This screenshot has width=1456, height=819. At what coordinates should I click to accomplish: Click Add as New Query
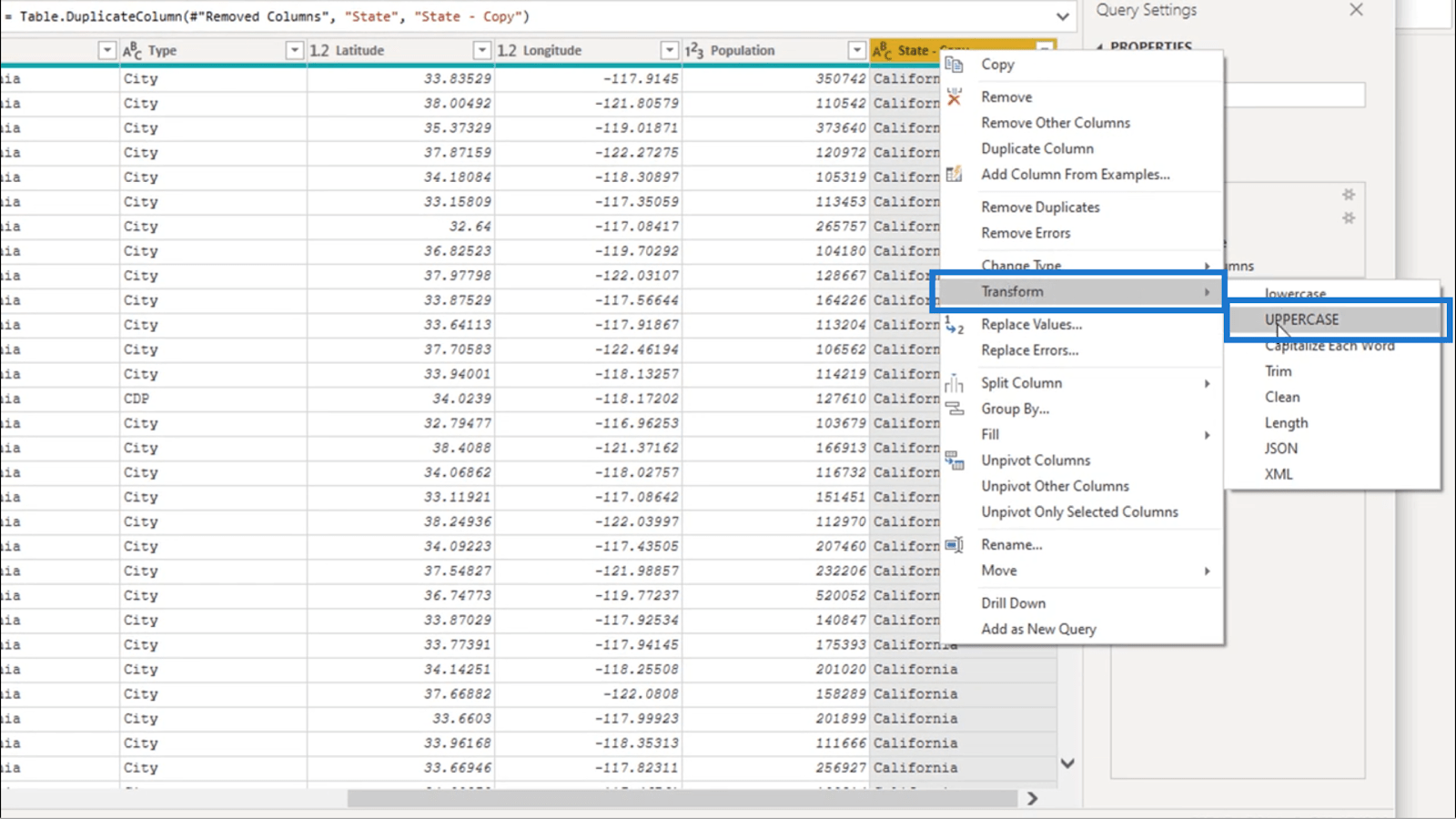pyautogui.click(x=1038, y=629)
